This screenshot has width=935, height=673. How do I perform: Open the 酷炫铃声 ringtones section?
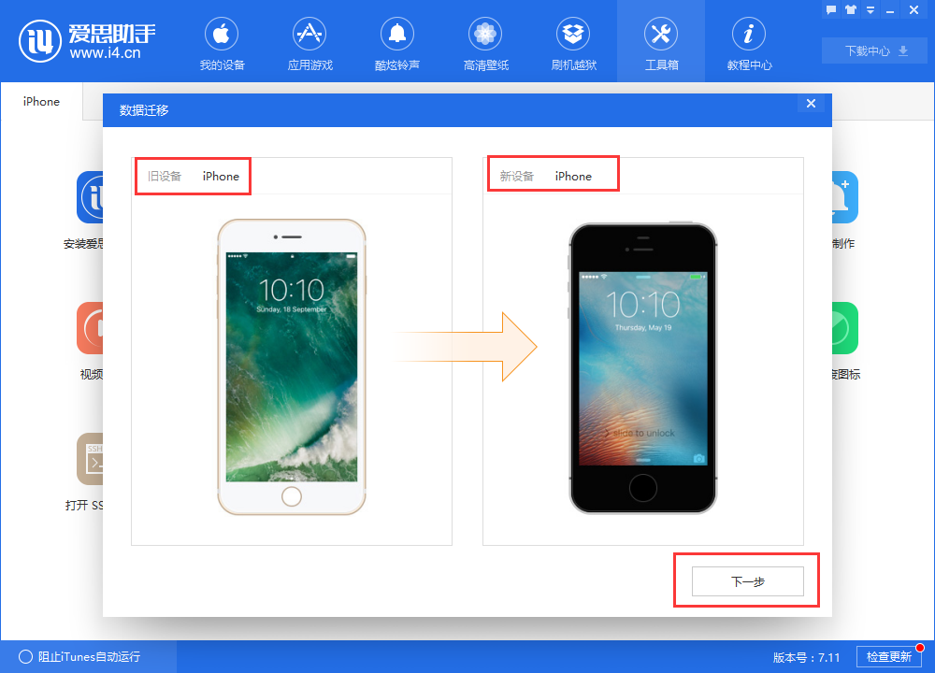[x=396, y=42]
